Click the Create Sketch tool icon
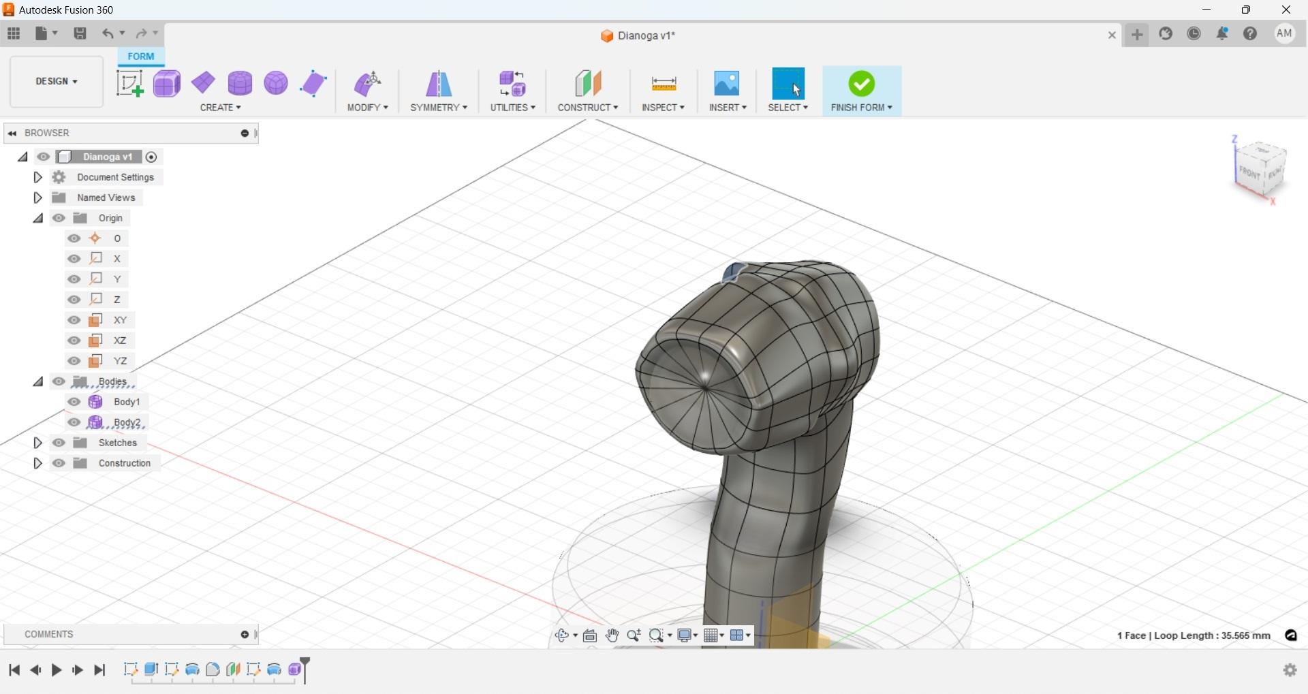 (129, 84)
